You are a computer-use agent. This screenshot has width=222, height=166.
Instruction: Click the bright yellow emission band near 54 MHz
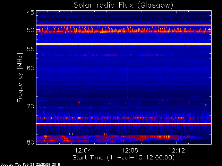[x=124, y=44]
